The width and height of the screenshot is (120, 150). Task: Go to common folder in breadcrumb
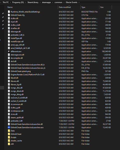[58, 2]
